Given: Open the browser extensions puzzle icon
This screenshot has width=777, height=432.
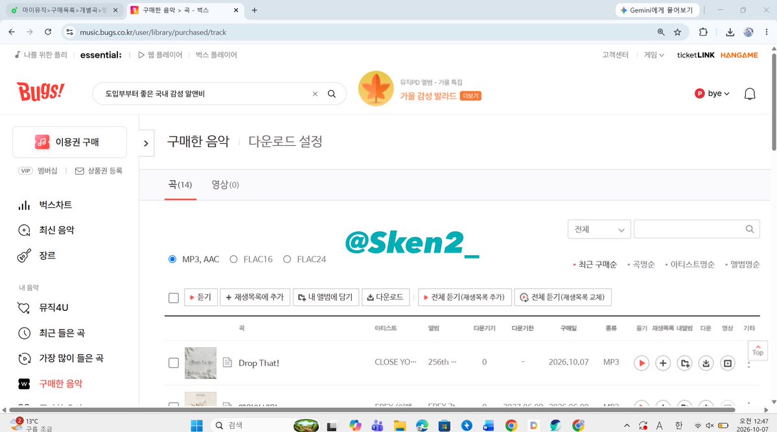Looking at the screenshot, I should coord(703,32).
